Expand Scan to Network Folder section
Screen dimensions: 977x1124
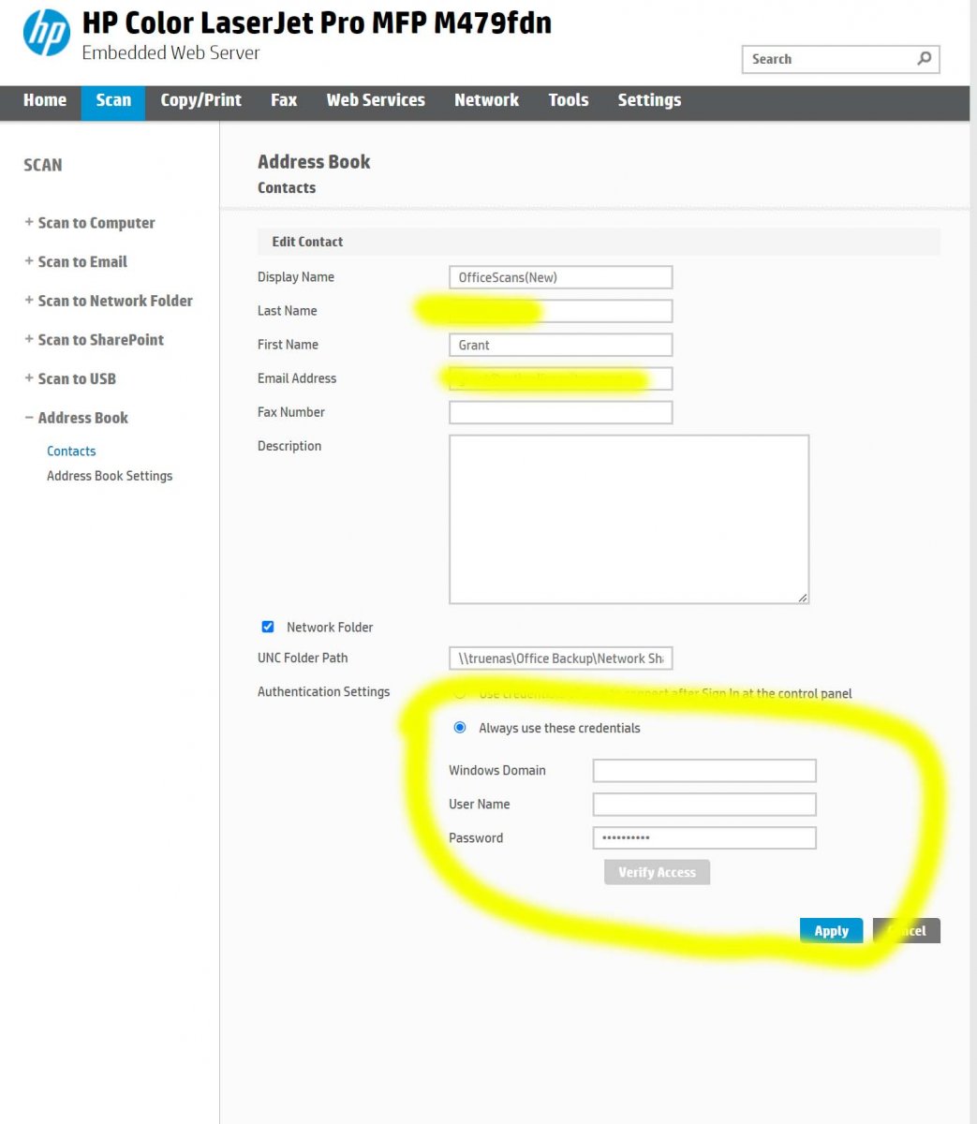109,301
